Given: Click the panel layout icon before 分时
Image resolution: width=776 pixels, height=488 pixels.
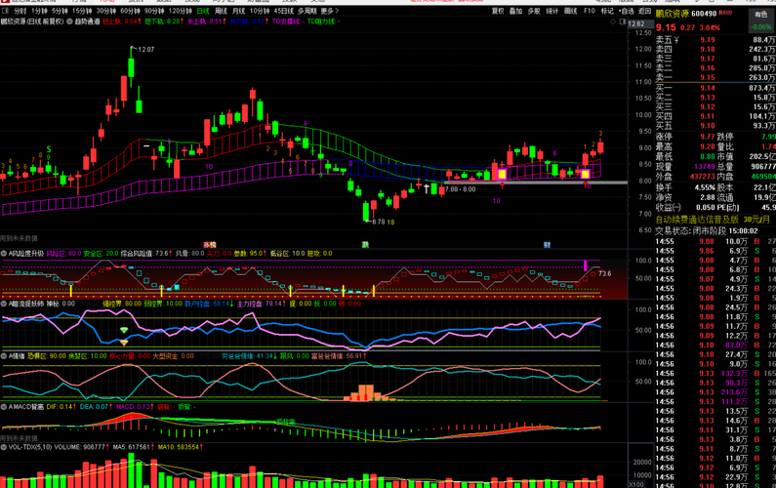Looking at the screenshot, I should coord(6,11).
